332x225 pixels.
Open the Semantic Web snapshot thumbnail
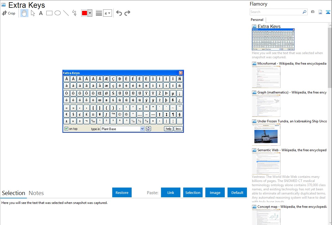(x=266, y=163)
